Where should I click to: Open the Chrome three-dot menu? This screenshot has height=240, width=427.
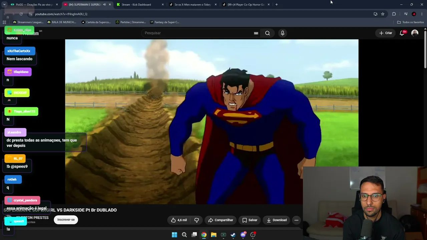click(x=422, y=14)
